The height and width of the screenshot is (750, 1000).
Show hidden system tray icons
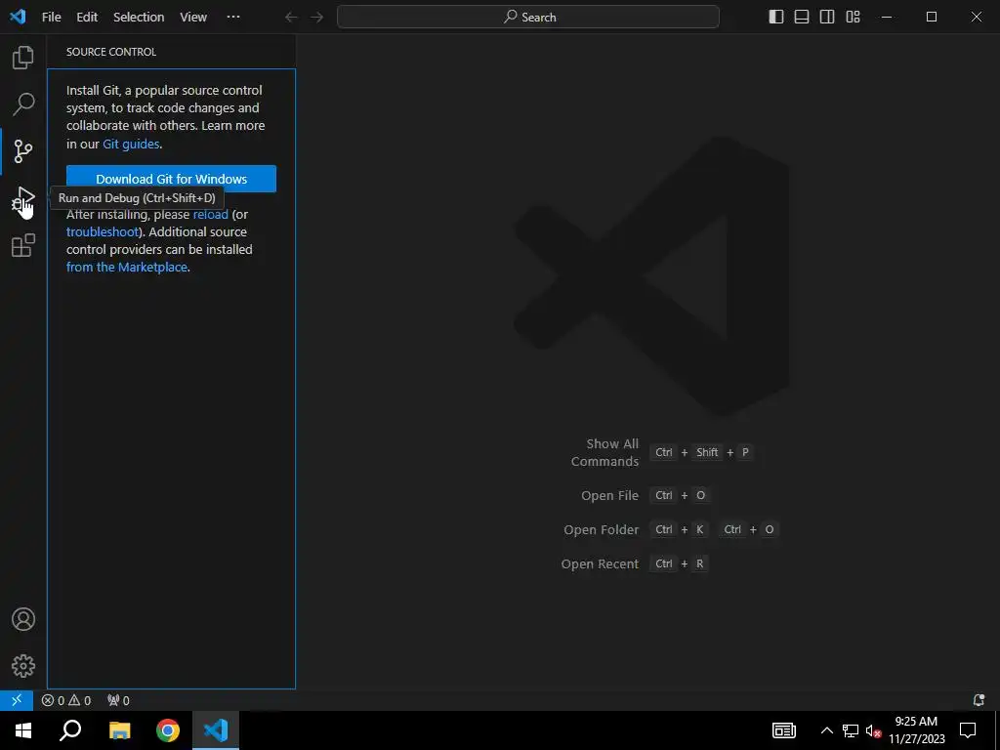pos(826,730)
